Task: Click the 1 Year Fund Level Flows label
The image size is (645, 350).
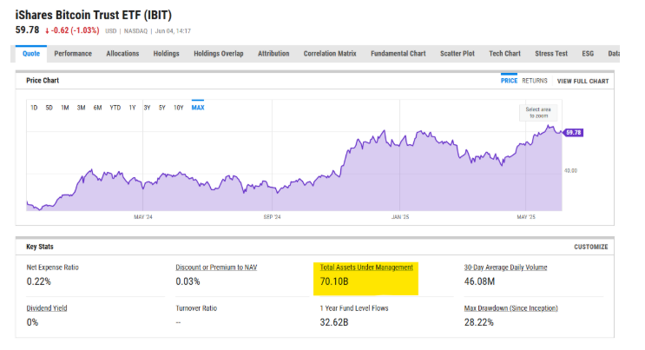Action: coord(354,308)
